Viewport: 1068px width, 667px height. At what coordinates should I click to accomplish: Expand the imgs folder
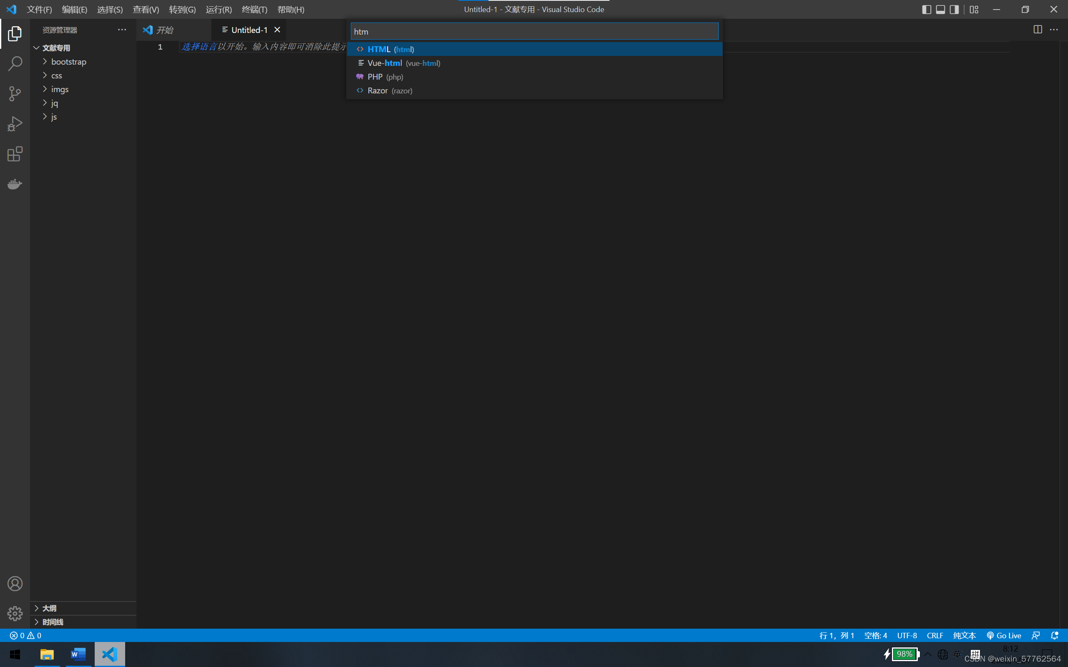tap(60, 89)
